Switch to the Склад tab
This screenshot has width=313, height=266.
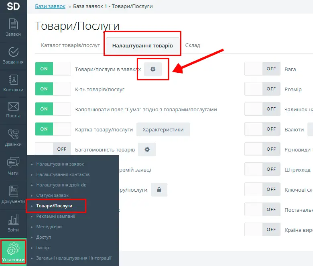pos(193,45)
